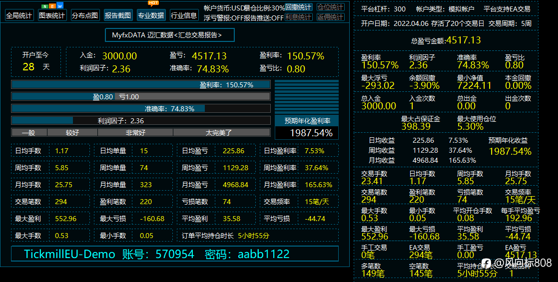Click the 多笔数 149笔 value
This screenshot has height=282, width=558.
[x=373, y=273]
